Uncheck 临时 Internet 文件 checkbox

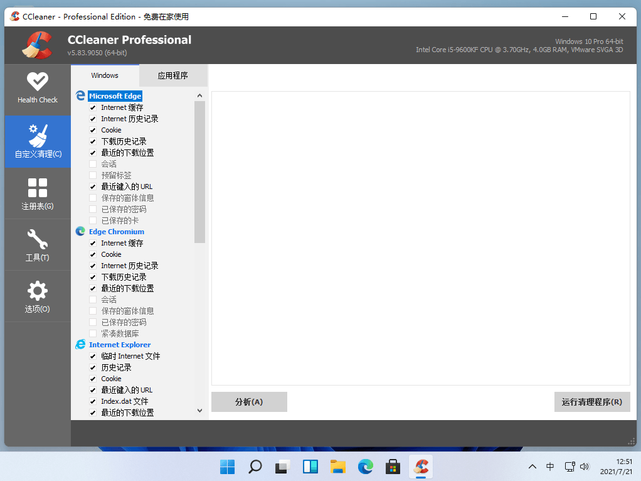pyautogui.click(x=93, y=356)
